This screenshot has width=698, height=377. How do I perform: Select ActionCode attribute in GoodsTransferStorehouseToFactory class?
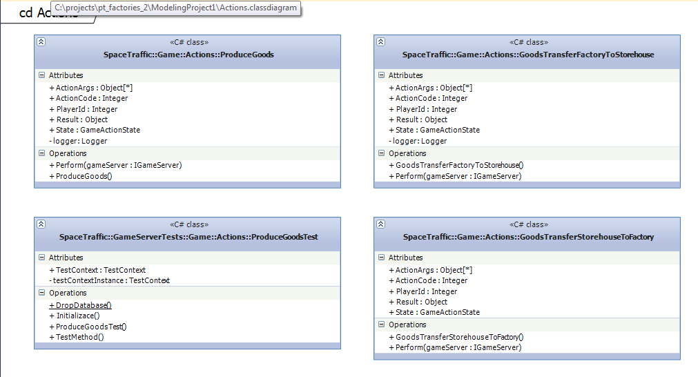(x=428, y=280)
